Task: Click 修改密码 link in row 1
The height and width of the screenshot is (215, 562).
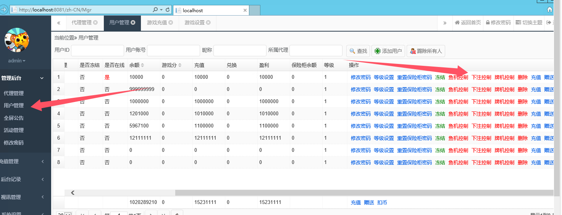Action: coord(360,77)
